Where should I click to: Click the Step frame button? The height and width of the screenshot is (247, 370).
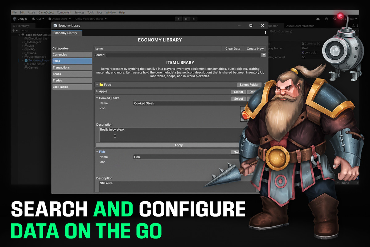click(x=194, y=19)
